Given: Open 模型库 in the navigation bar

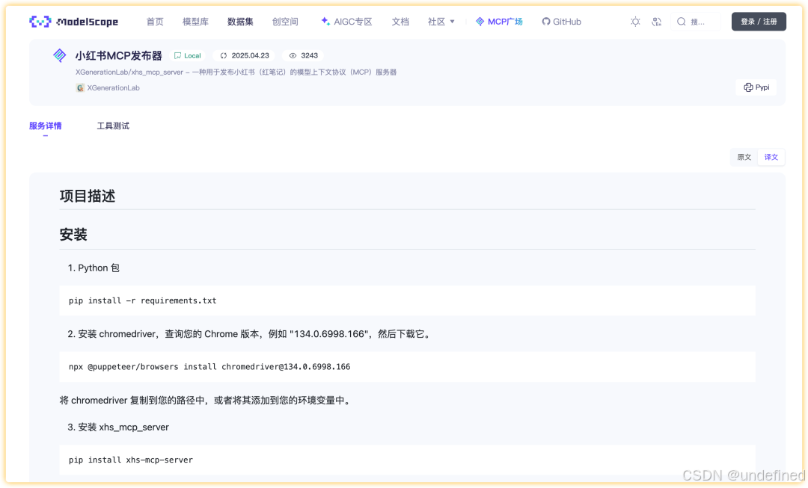Looking at the screenshot, I should (195, 22).
